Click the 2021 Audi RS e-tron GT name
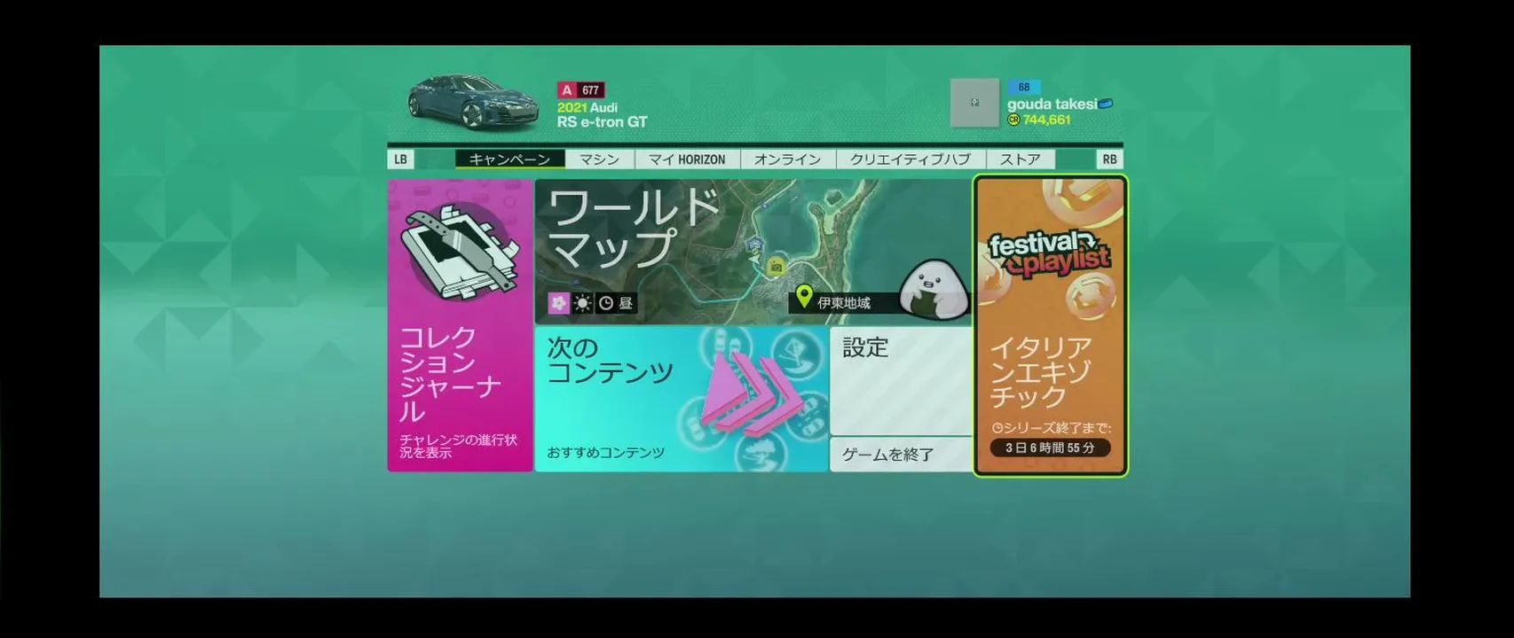The height and width of the screenshot is (638, 1514). pyautogui.click(x=602, y=115)
